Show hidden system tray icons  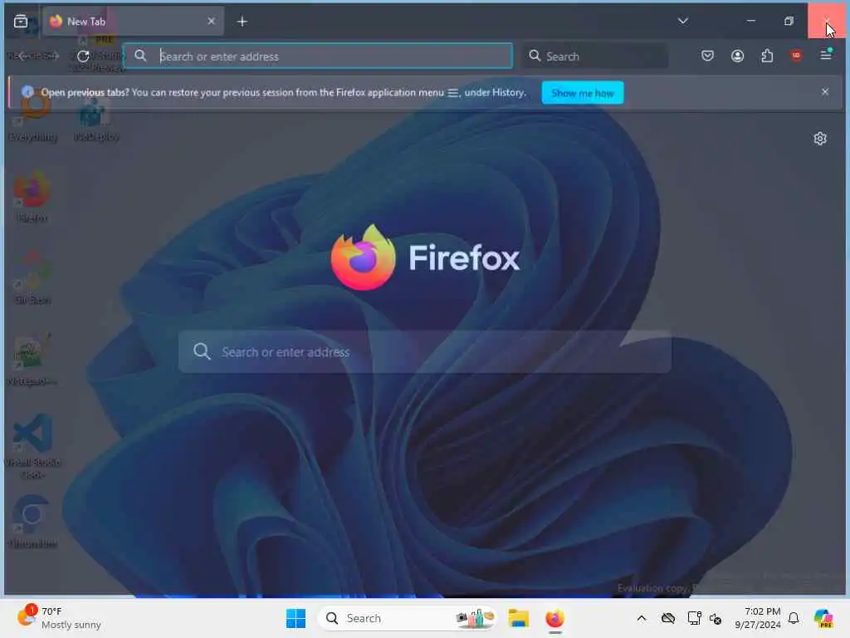point(642,618)
